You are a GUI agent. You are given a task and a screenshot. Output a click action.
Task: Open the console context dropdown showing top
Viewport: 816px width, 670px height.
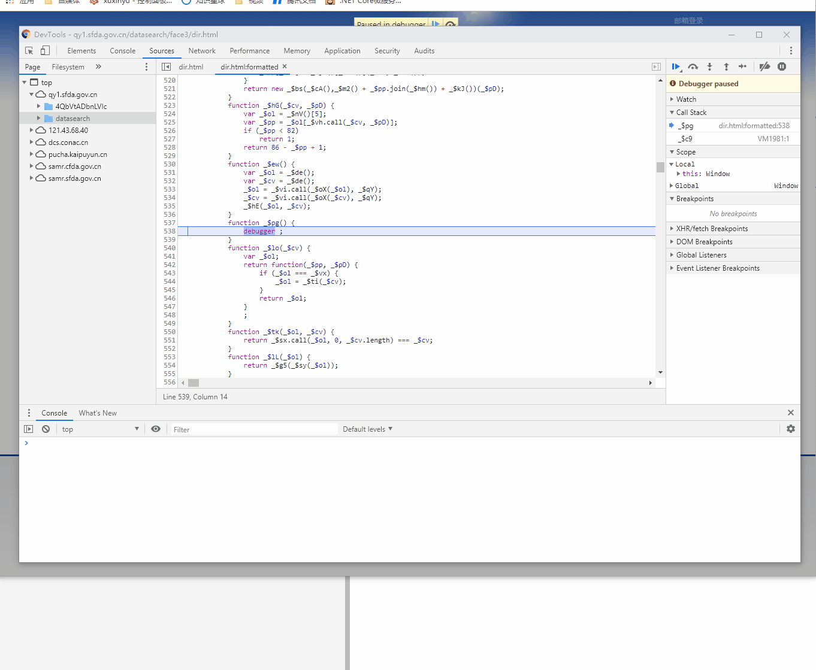100,429
